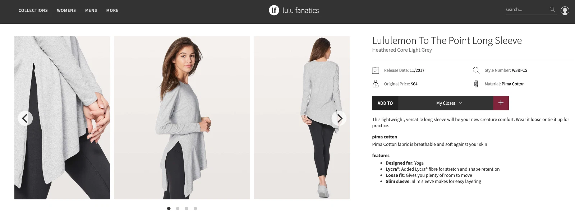The width and height of the screenshot is (575, 220).
Task: Select the first carousel pagination dot
Action: pos(169,208)
